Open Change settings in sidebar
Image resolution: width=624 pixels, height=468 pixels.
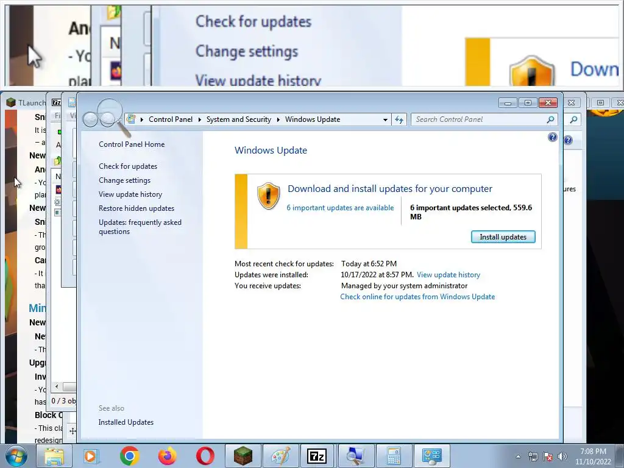pos(124,180)
